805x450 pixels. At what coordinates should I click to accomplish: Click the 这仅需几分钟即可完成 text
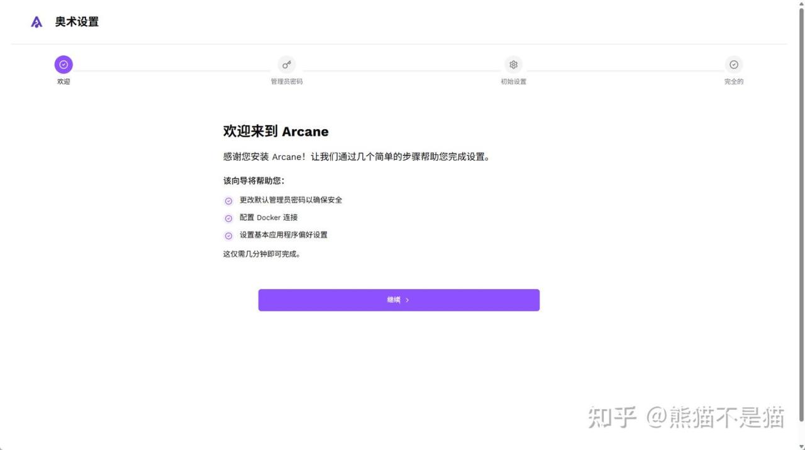262,254
